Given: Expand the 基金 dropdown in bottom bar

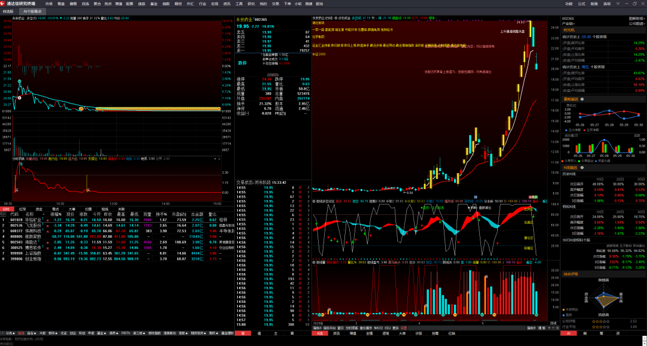Looking at the screenshot, I should (101, 332).
